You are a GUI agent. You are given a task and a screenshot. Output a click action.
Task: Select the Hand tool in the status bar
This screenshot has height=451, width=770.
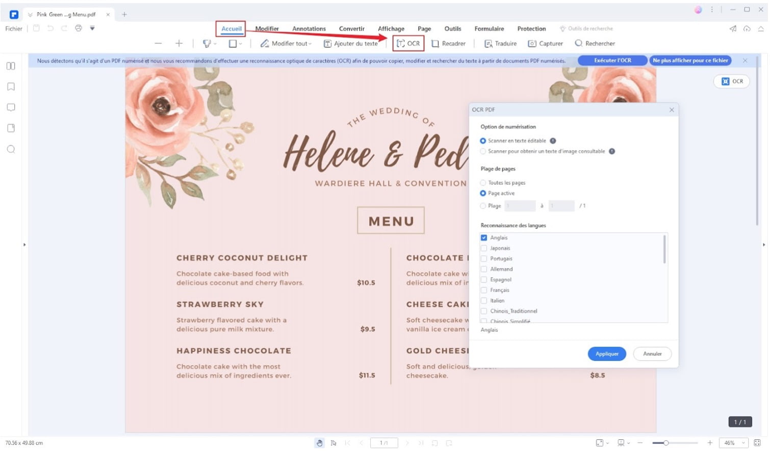320,443
